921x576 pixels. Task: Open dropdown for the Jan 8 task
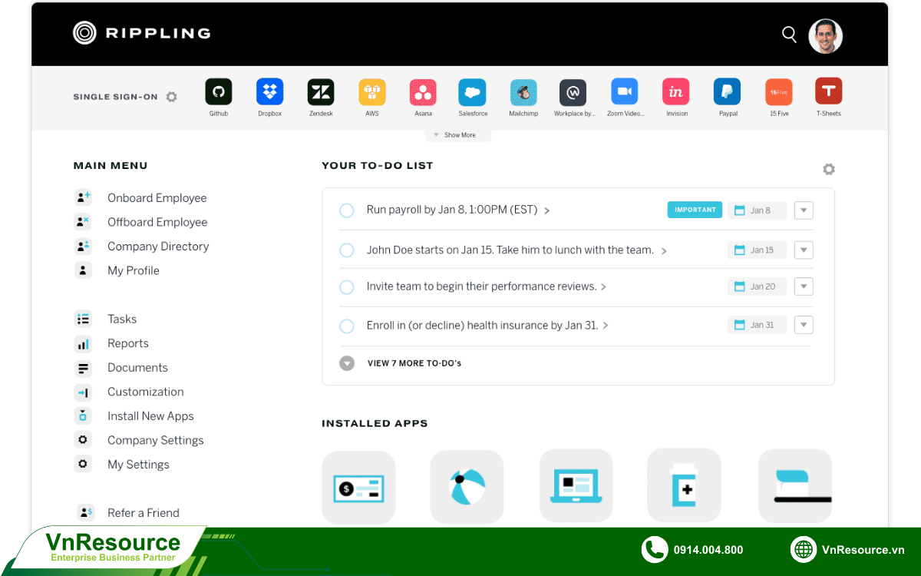[x=804, y=210]
